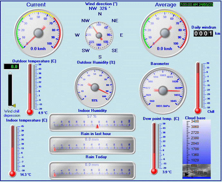Click the 4.9 °C outdoor temperature value
Screen dimensions: 222x182
[x=43, y=113]
